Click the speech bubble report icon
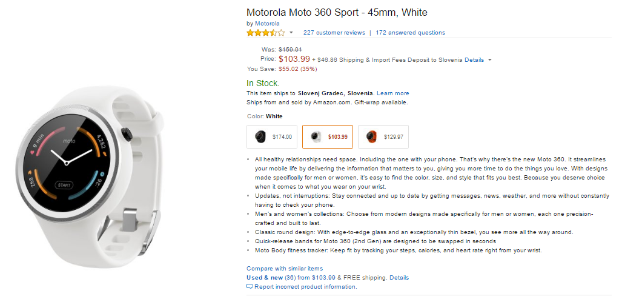 [249, 286]
